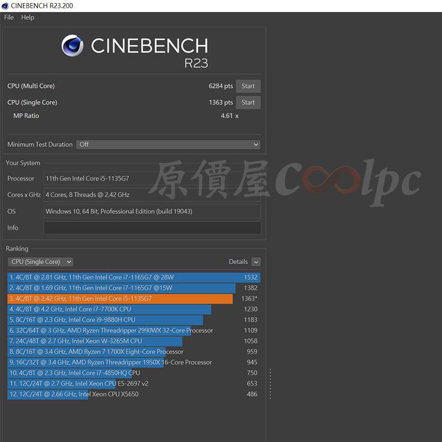Click the 6284 pts multi core score
Screen dimensions: 442x442
[220, 86]
